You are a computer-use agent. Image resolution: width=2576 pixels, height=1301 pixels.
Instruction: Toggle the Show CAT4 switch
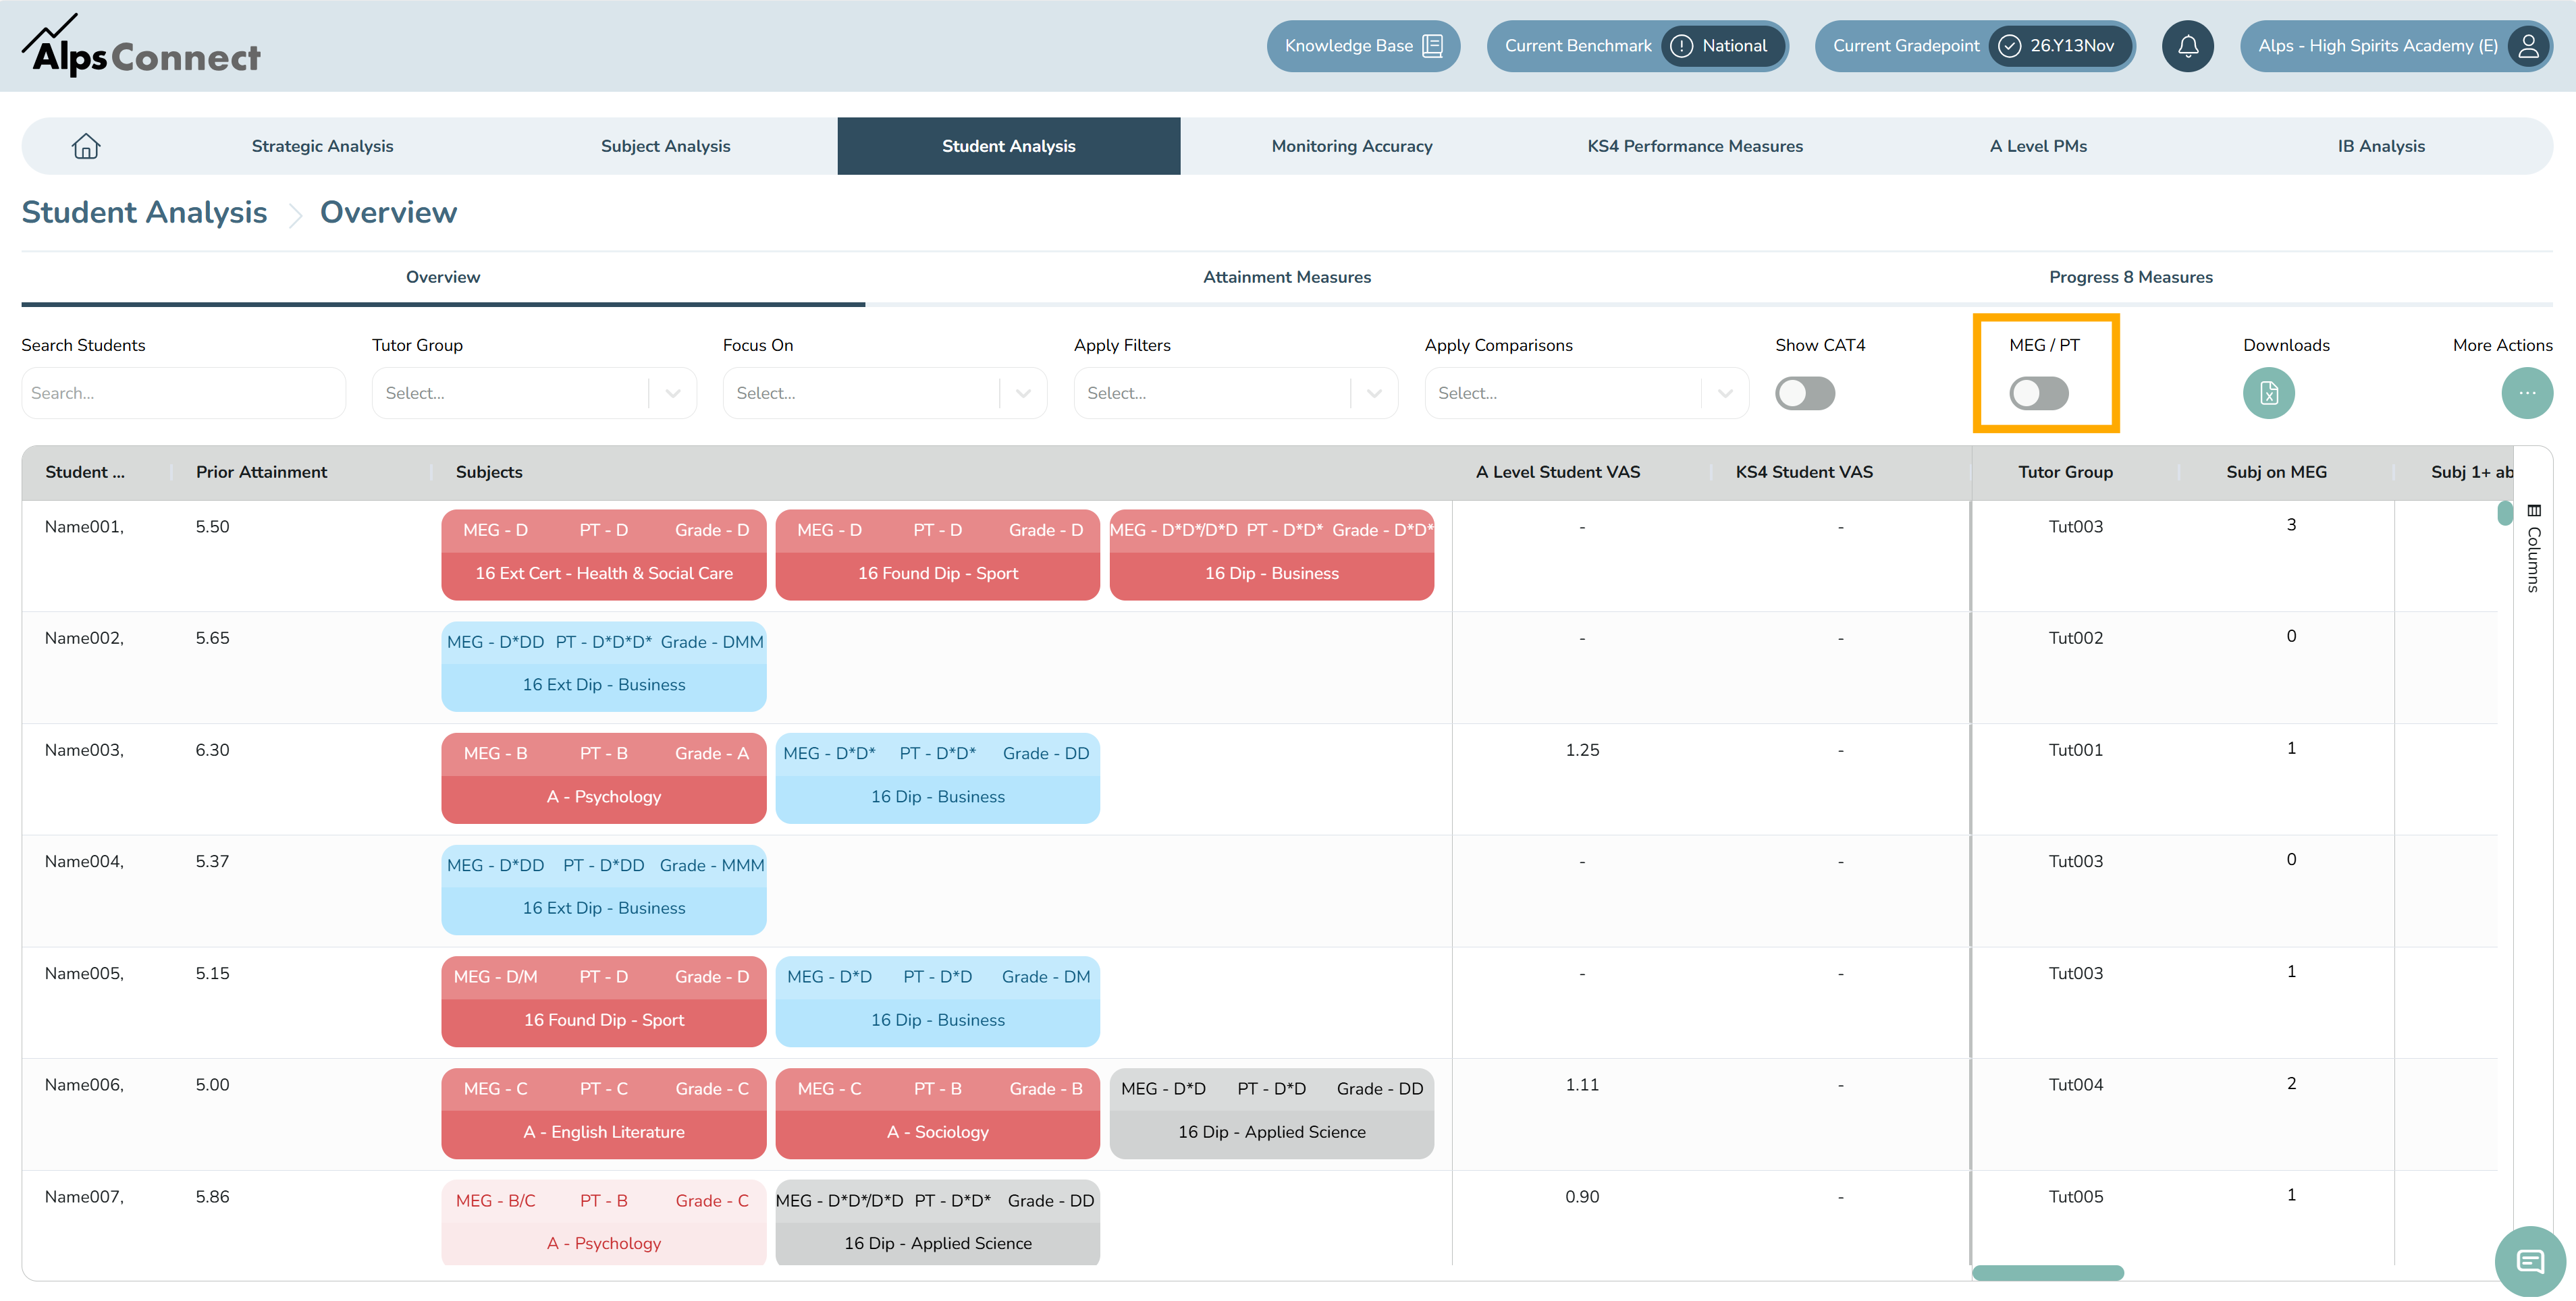1804,393
